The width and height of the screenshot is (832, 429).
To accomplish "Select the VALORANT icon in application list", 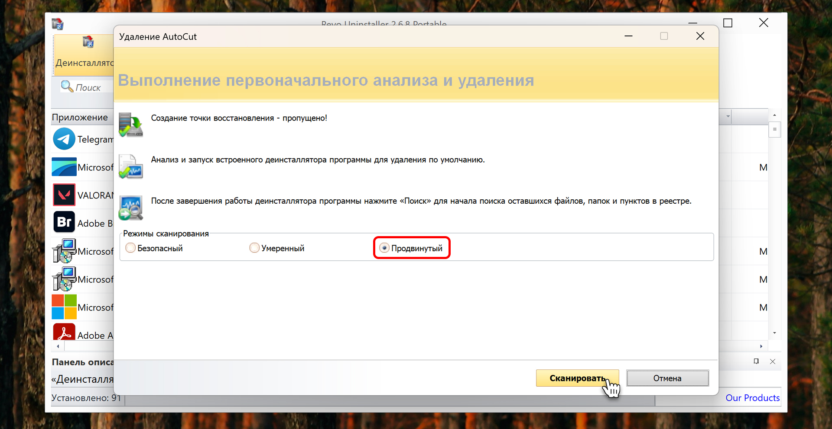I will pyautogui.click(x=64, y=195).
